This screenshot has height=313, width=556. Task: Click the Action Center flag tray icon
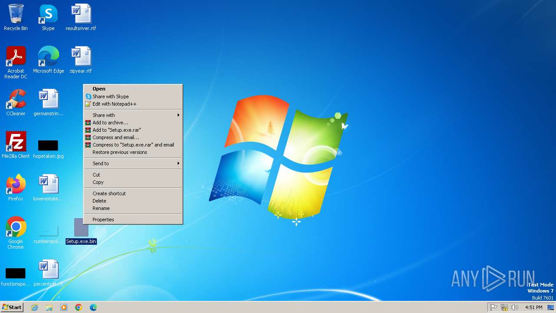pos(494,307)
